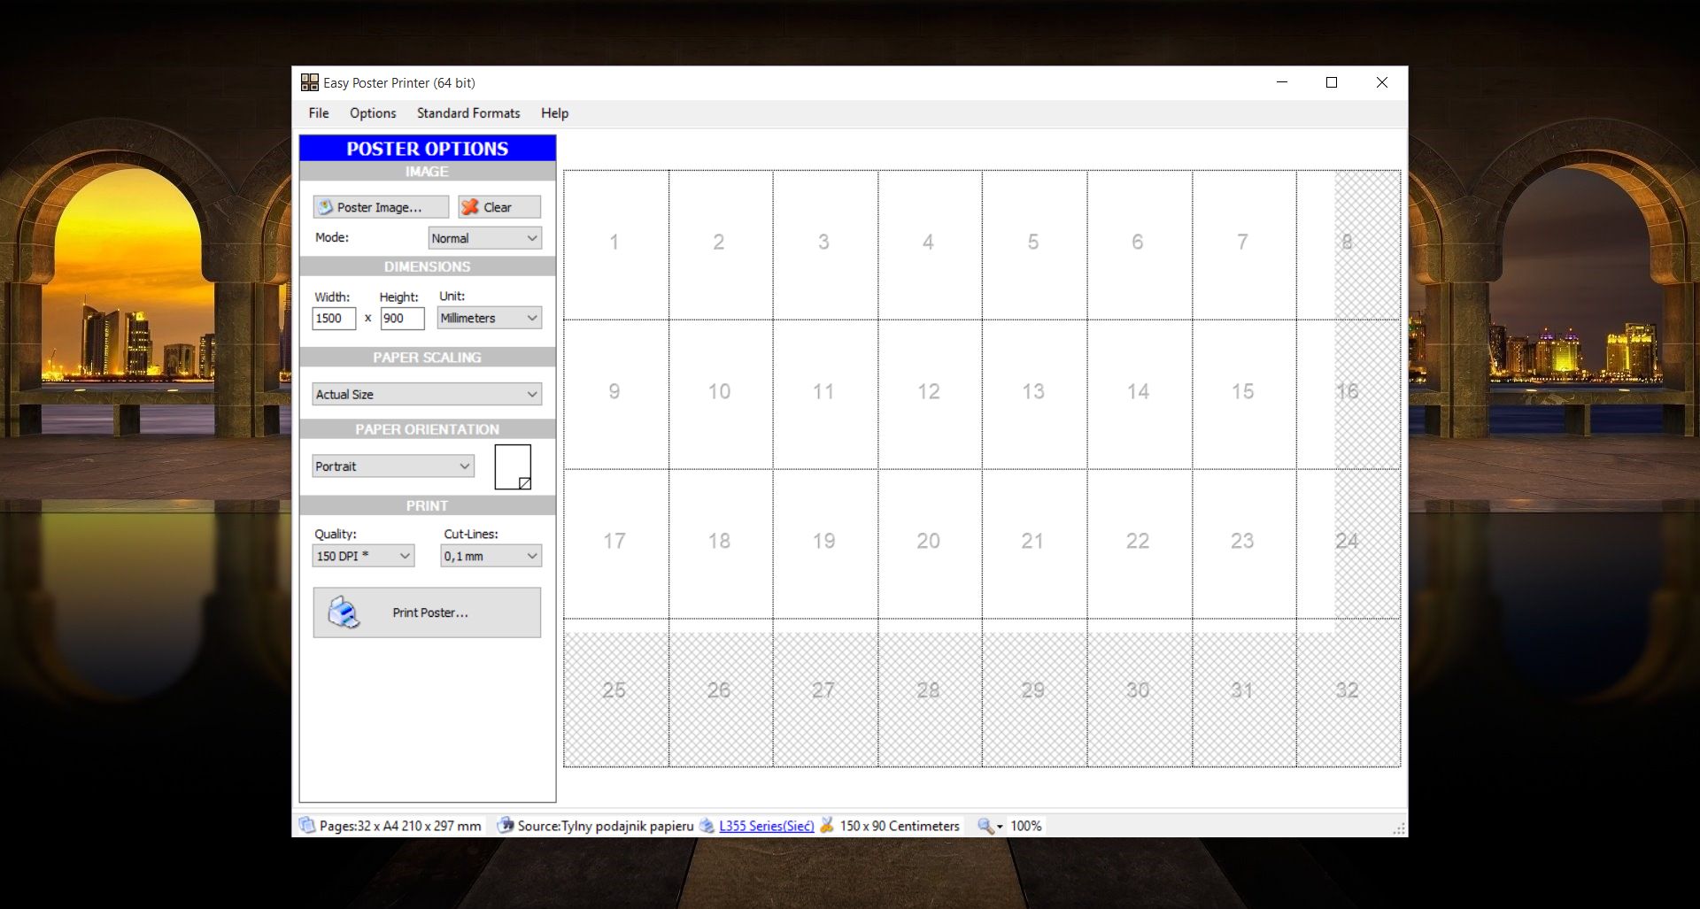Click the scissors cut-size icon in status bar
This screenshot has height=909, width=1700.
click(827, 825)
